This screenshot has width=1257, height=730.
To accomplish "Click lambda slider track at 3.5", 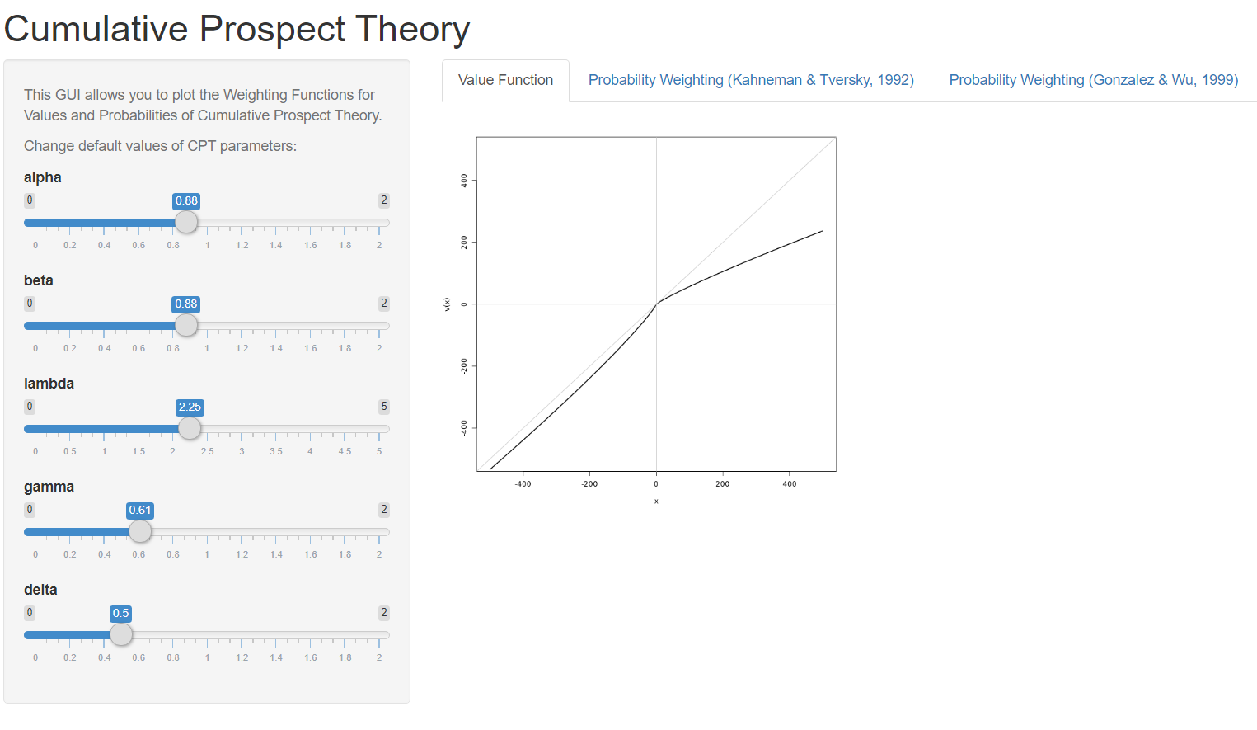I will (276, 429).
